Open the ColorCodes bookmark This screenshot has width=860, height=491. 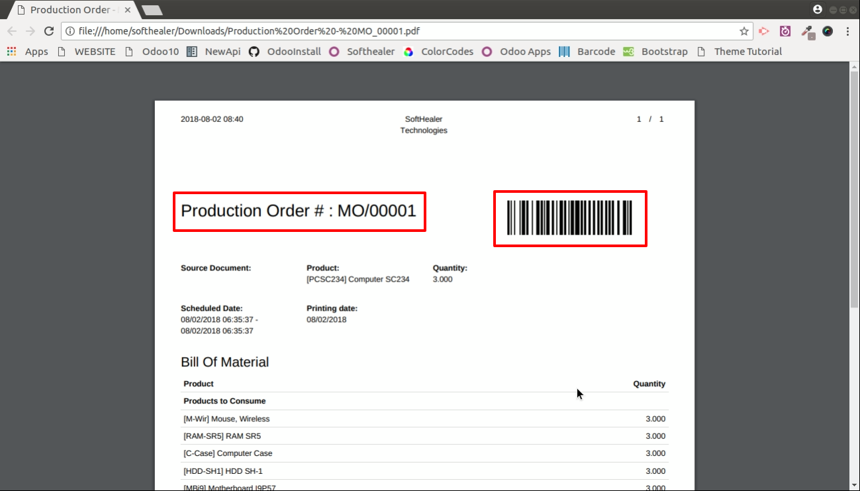click(x=439, y=52)
